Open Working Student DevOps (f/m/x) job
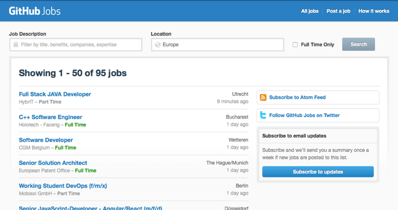The width and height of the screenshot is (398, 210). [63, 186]
